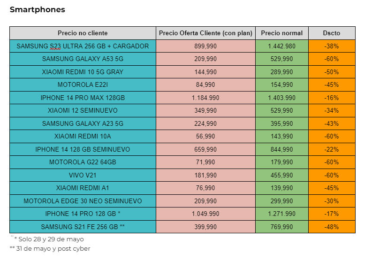This screenshot has height=261, width=372.
Task: Select the MOTOROLA G22 64GB cell
Action: pyautogui.click(x=83, y=162)
